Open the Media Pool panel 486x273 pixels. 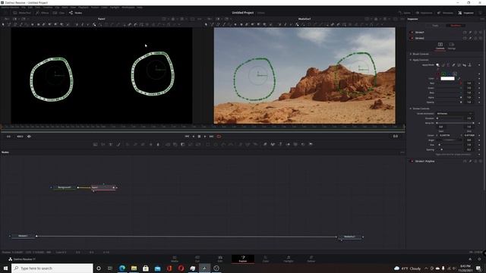(22, 13)
